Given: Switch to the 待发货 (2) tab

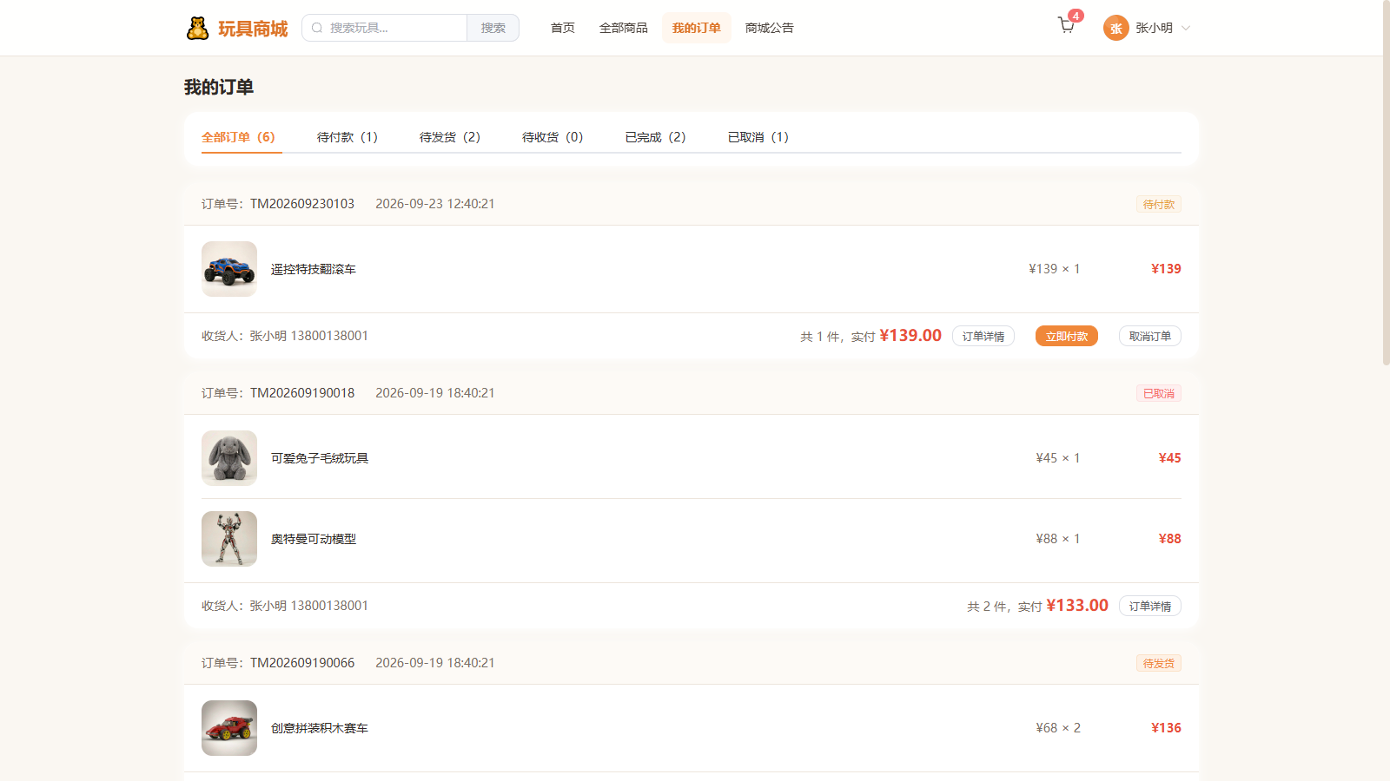Looking at the screenshot, I should [450, 137].
